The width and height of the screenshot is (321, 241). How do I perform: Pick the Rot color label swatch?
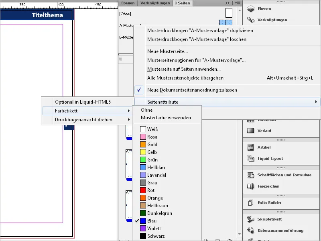[143, 190]
